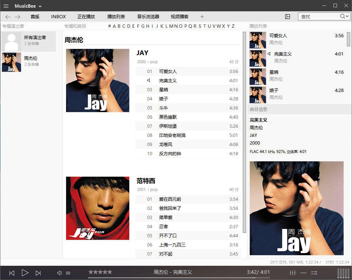Jump to letter J in the alphabet bar
This screenshot has height=280, width=352.
157,26
